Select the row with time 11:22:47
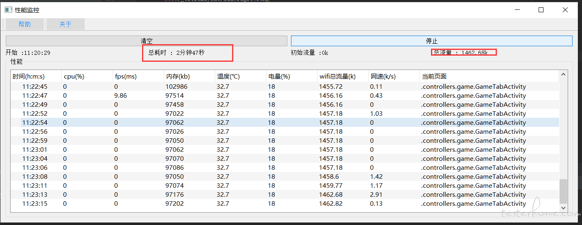 pyautogui.click(x=285, y=95)
